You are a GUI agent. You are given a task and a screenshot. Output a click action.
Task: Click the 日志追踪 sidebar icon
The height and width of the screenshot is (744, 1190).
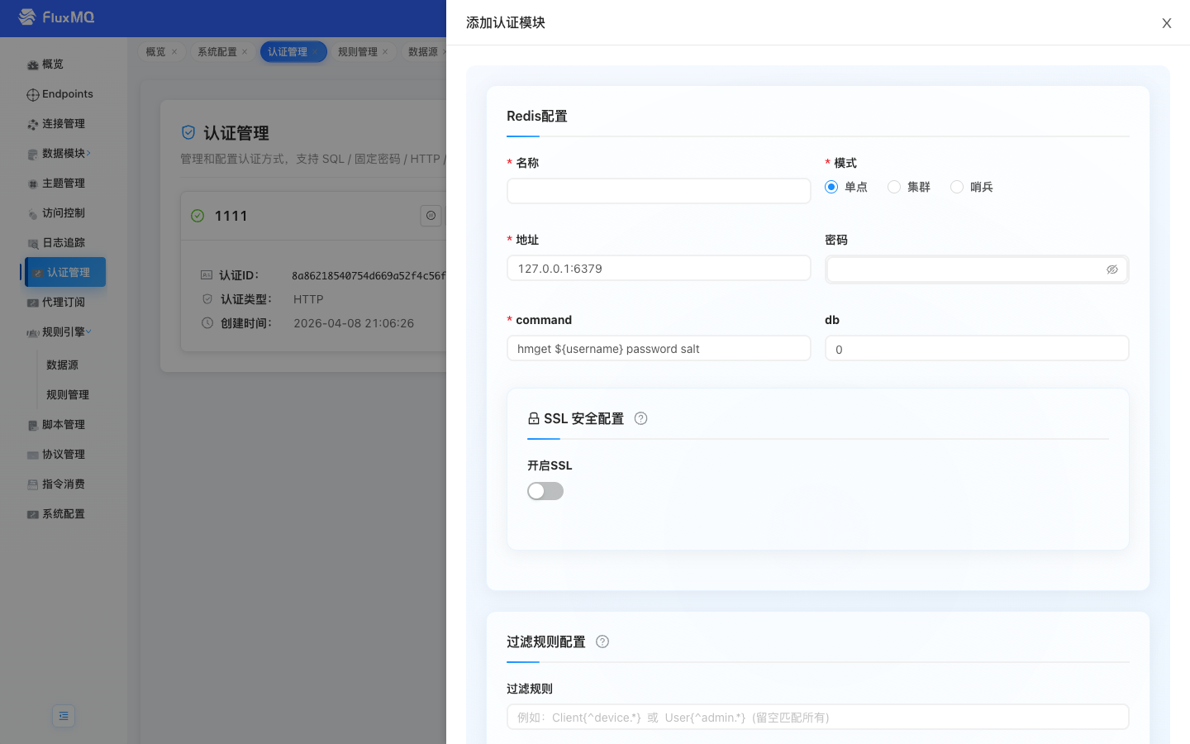coord(33,243)
